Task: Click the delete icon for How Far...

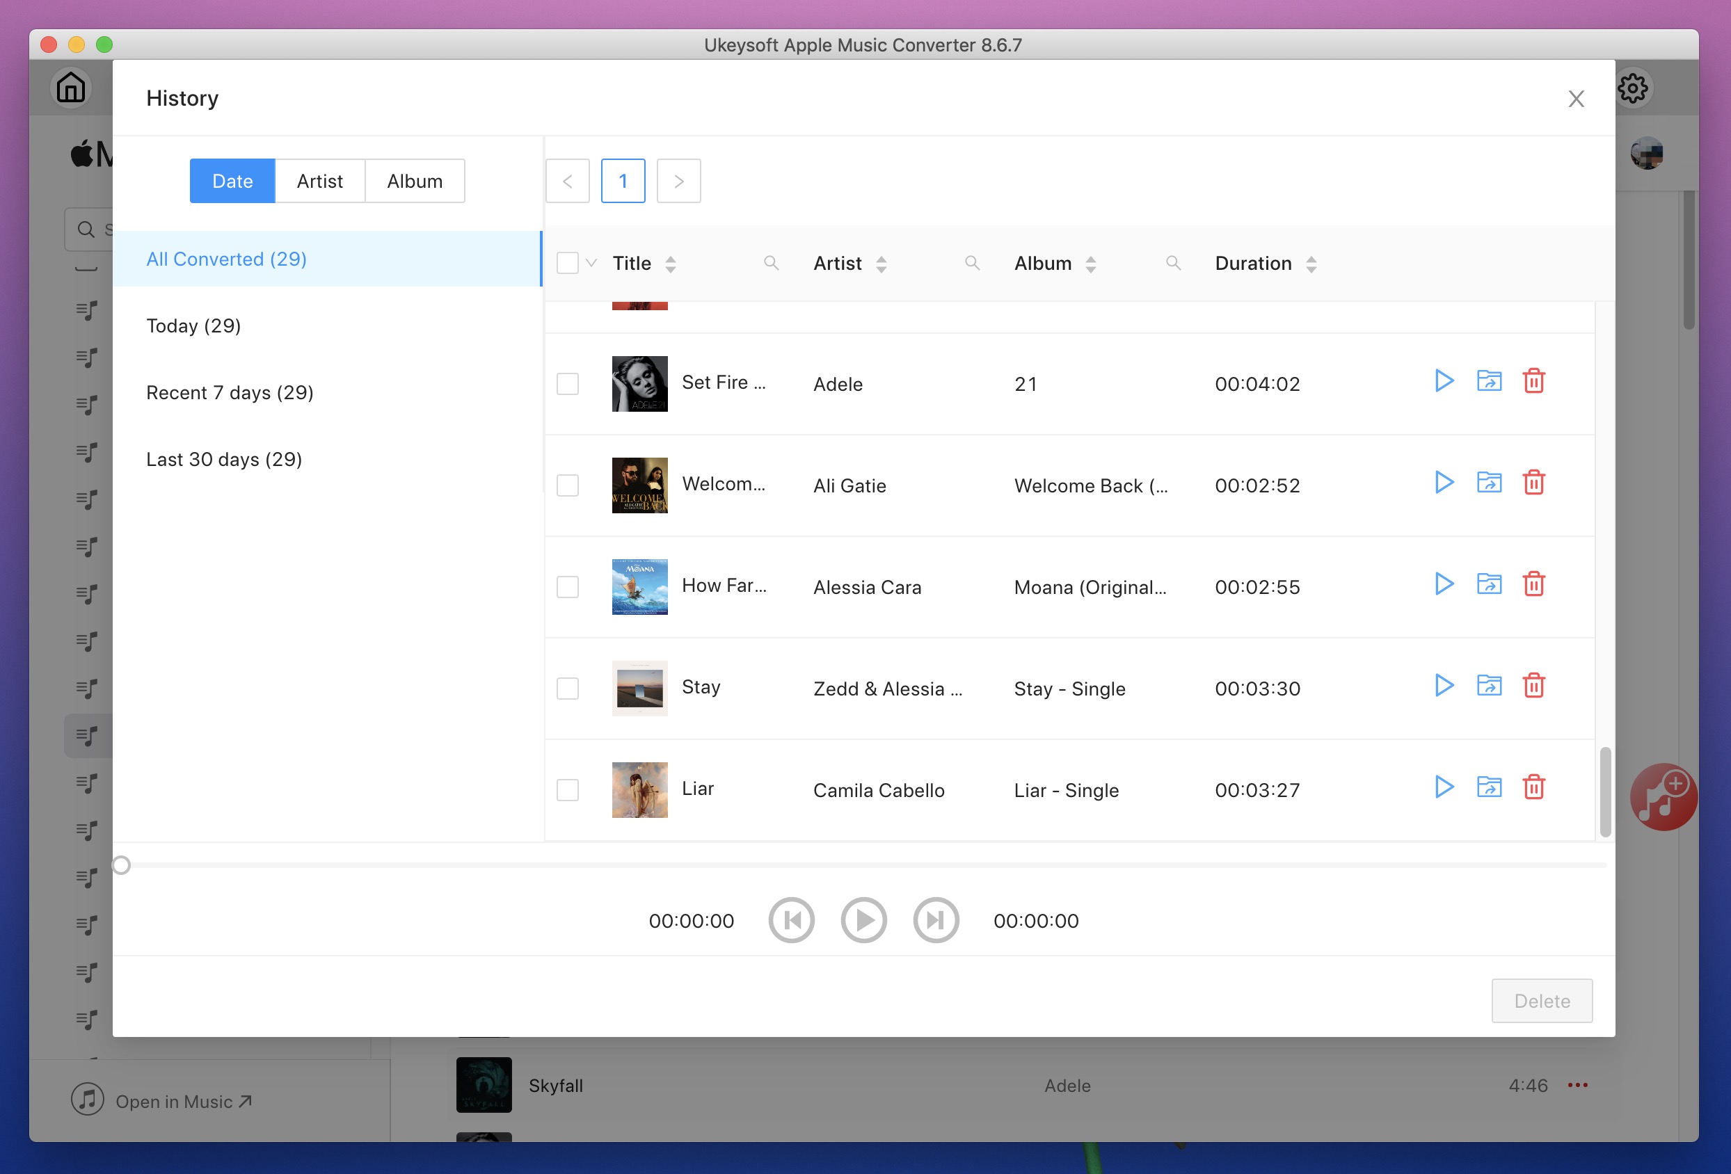Action: [1533, 584]
